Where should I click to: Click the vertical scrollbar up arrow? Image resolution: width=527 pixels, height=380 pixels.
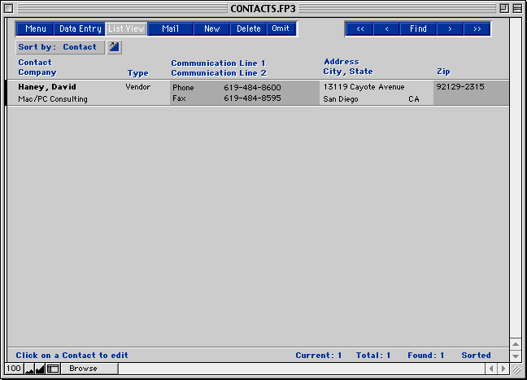(516, 344)
